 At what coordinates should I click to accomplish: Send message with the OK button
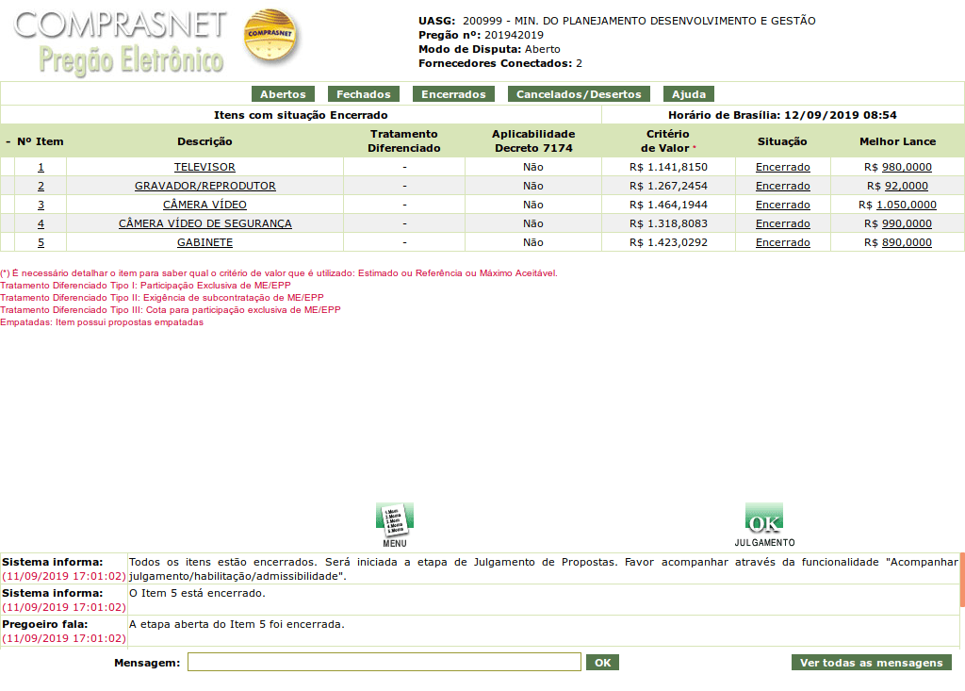[x=602, y=663]
